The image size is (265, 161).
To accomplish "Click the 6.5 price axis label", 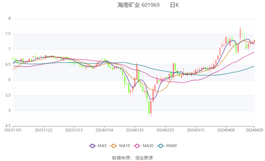I will tap(8, 64).
